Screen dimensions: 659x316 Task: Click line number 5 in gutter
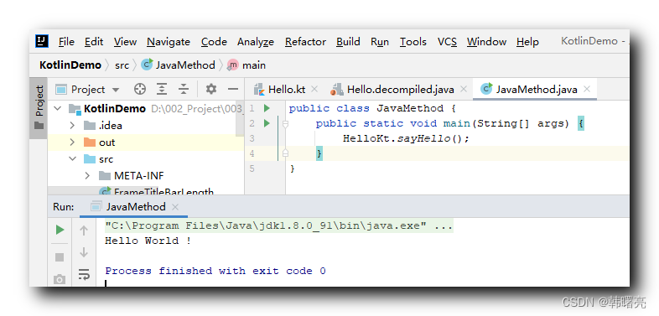pos(252,169)
